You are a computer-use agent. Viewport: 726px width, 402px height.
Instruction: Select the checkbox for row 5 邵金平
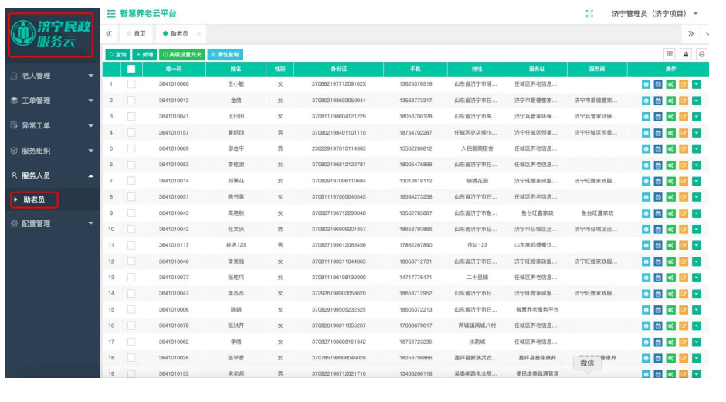[131, 148]
